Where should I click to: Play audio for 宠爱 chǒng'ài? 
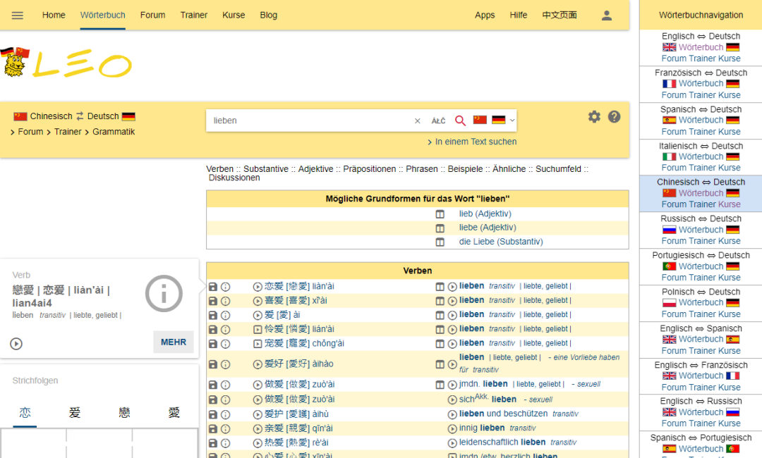point(258,344)
